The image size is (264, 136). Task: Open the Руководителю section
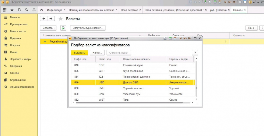point(19,24)
